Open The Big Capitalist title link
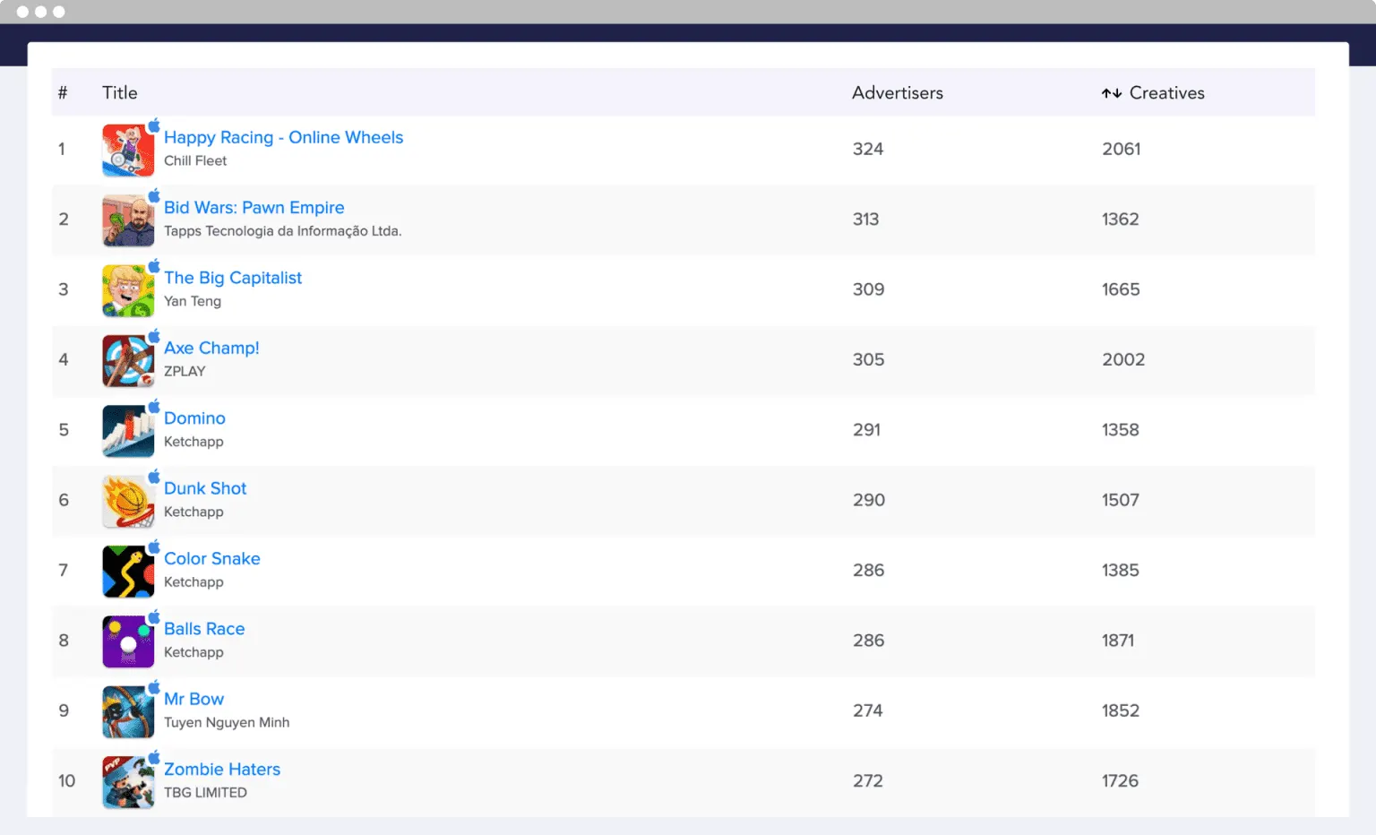The image size is (1376, 835). (x=233, y=278)
